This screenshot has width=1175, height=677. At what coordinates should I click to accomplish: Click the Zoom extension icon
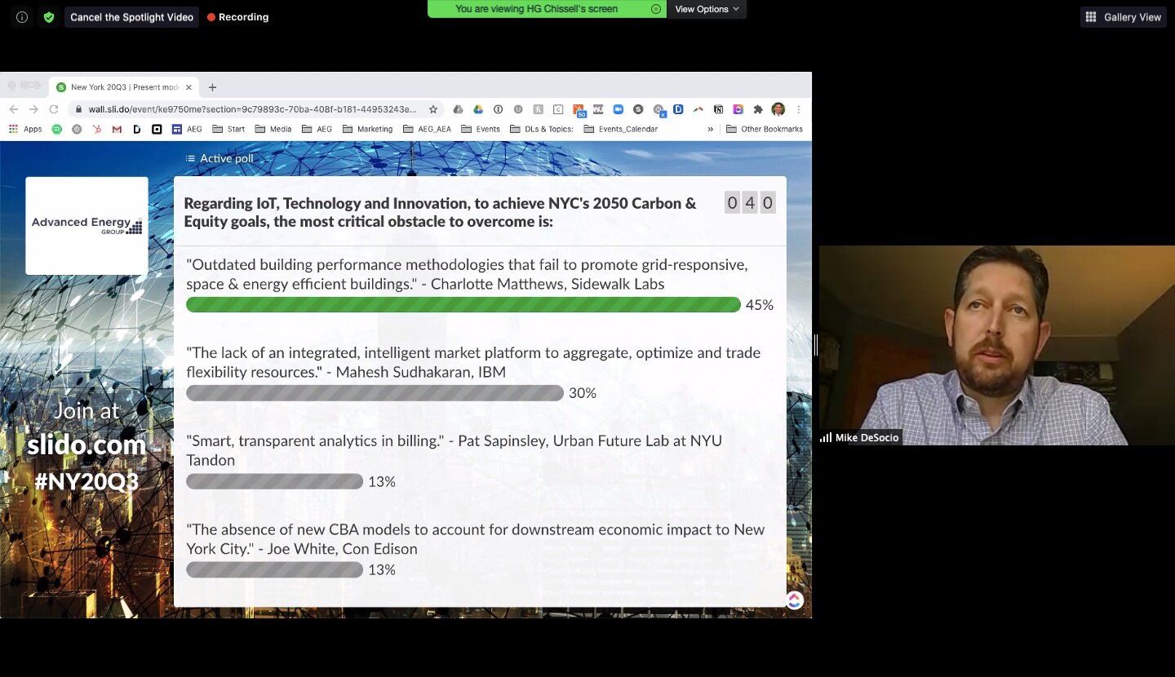point(619,109)
